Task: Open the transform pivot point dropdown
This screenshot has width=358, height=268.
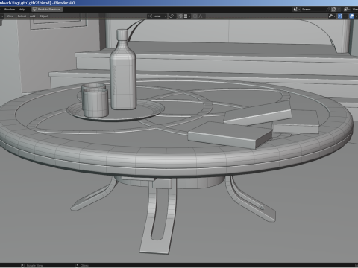Action: tap(172, 16)
